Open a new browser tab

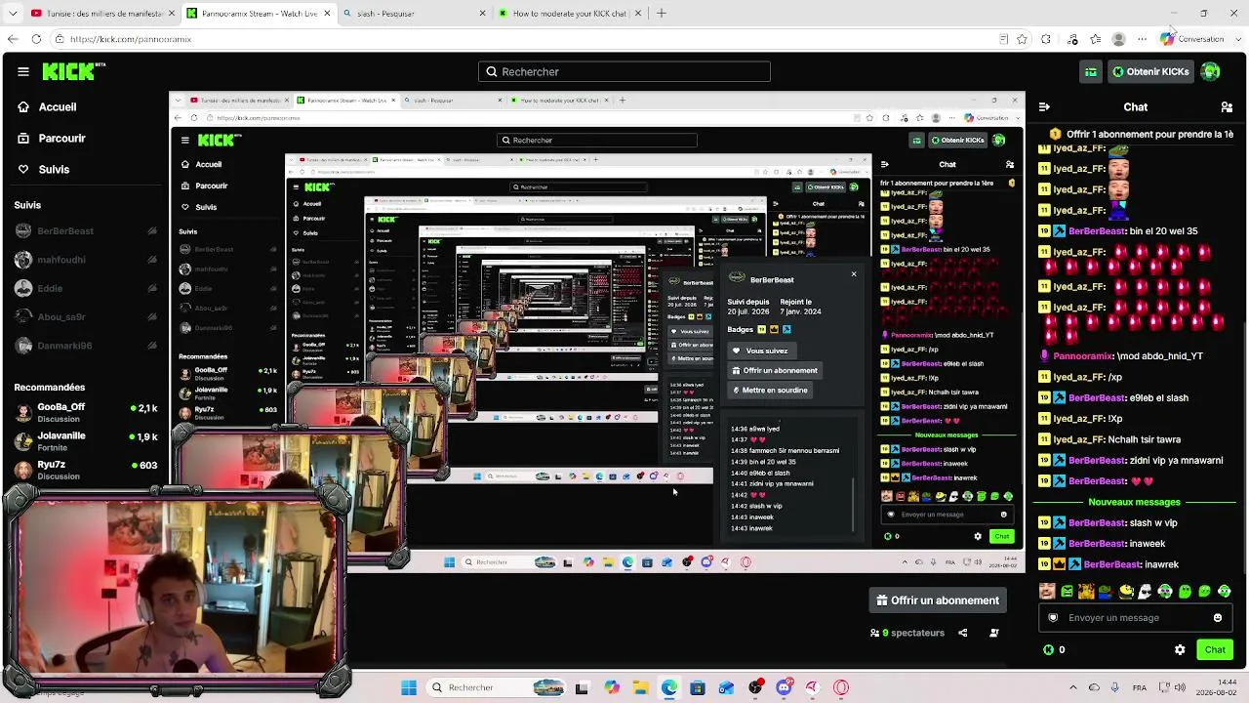point(661,14)
